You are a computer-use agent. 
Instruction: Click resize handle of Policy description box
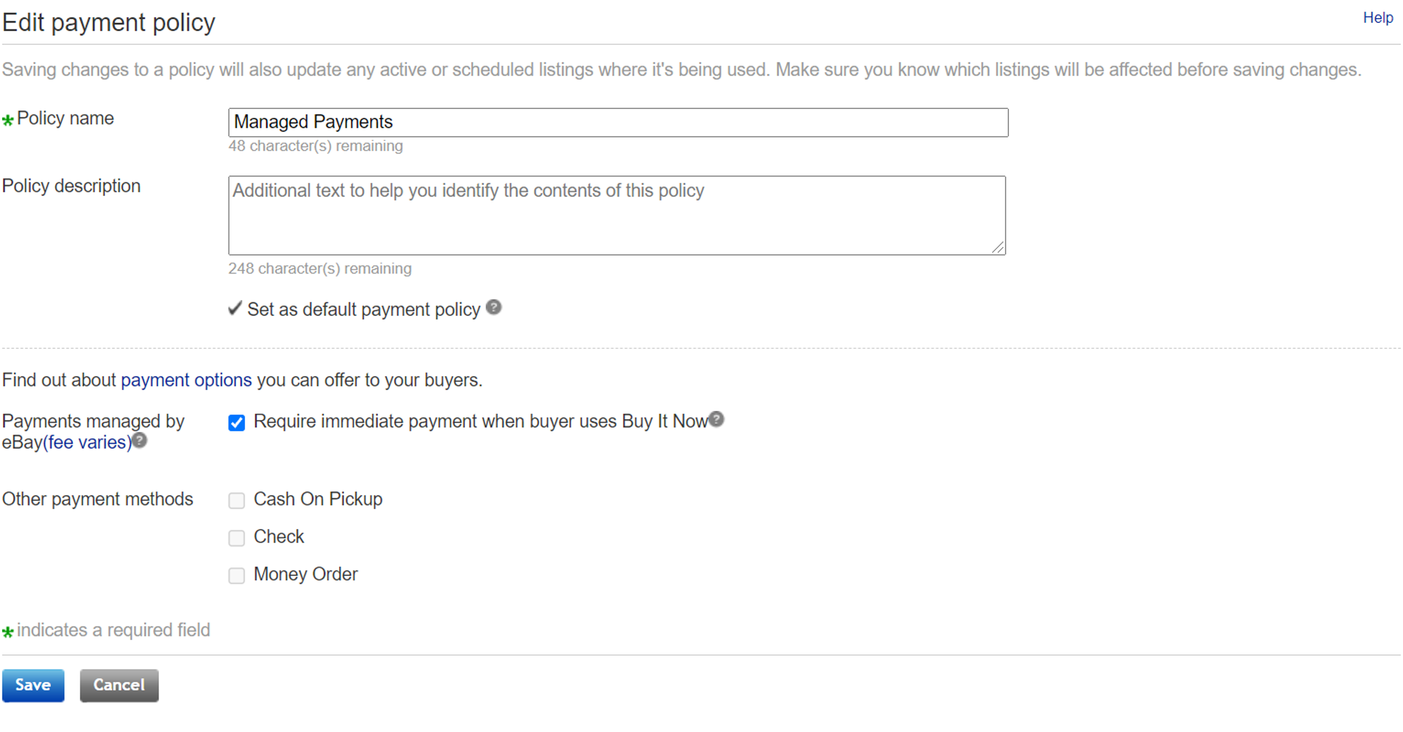[998, 248]
